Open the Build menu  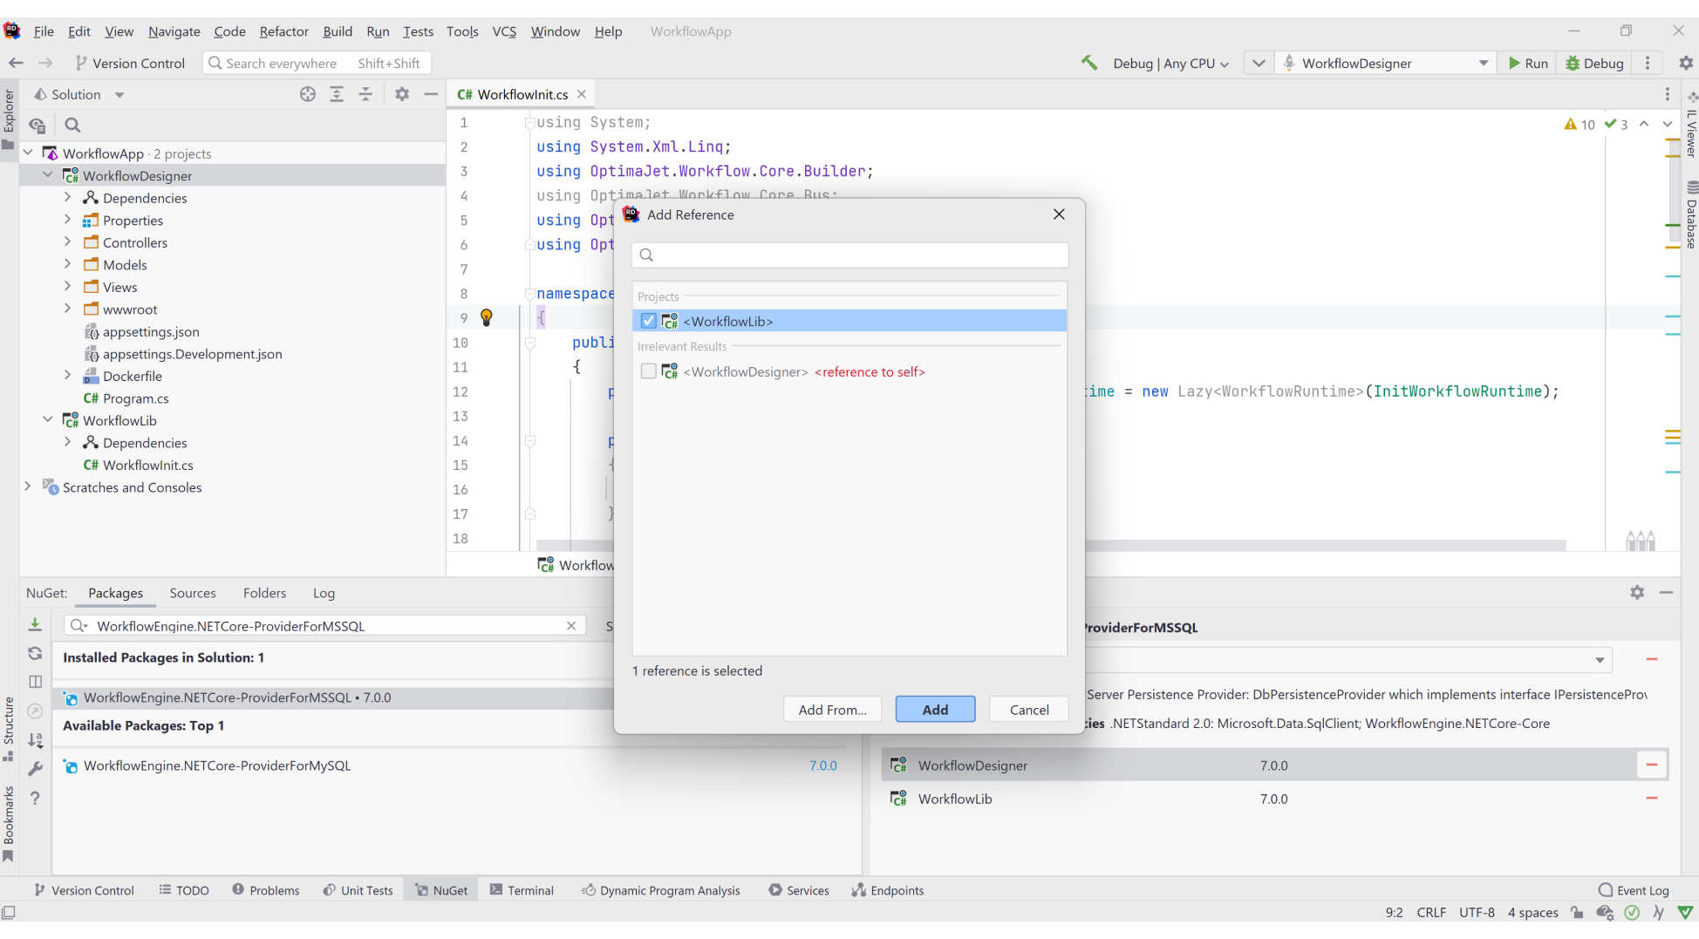338,31
